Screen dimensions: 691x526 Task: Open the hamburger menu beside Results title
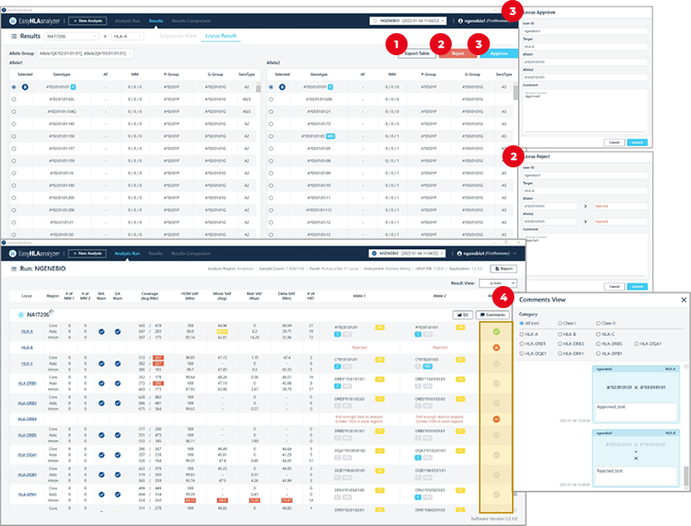(14, 36)
